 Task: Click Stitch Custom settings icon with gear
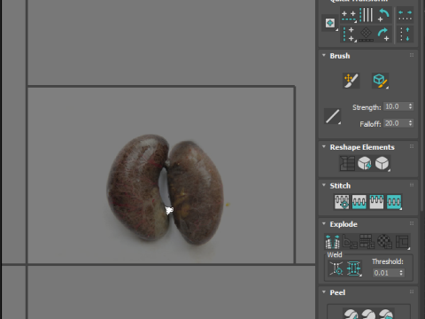tap(342, 202)
